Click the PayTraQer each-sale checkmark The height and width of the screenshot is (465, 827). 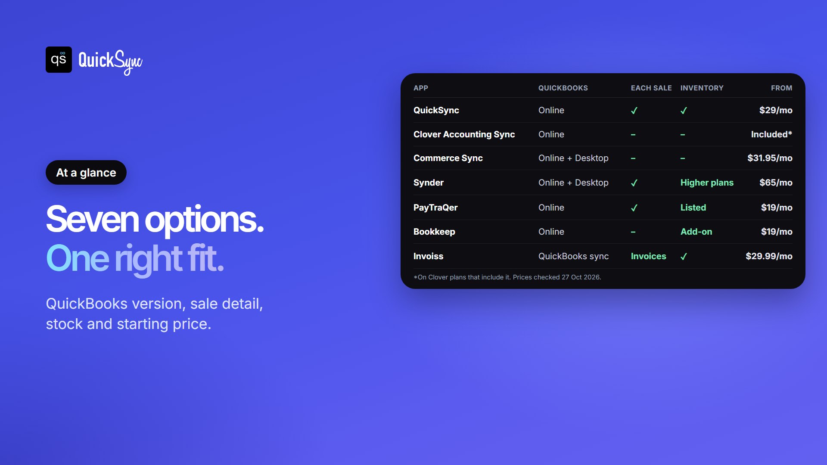point(634,208)
